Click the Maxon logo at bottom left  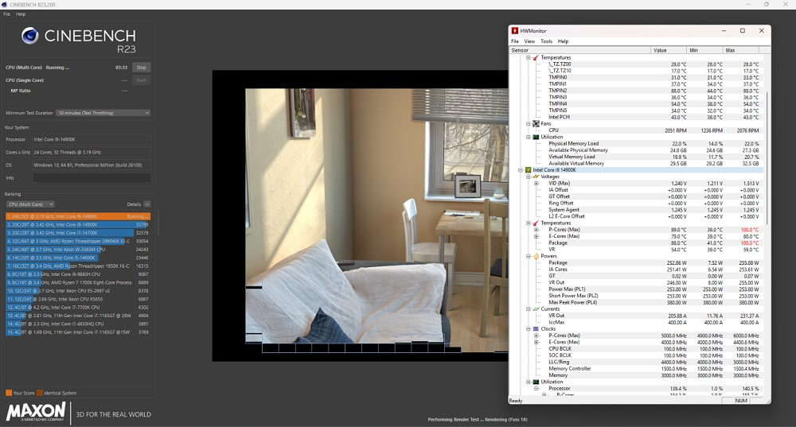pos(36,412)
